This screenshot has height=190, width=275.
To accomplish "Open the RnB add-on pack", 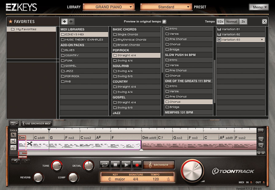I will point(84,81).
